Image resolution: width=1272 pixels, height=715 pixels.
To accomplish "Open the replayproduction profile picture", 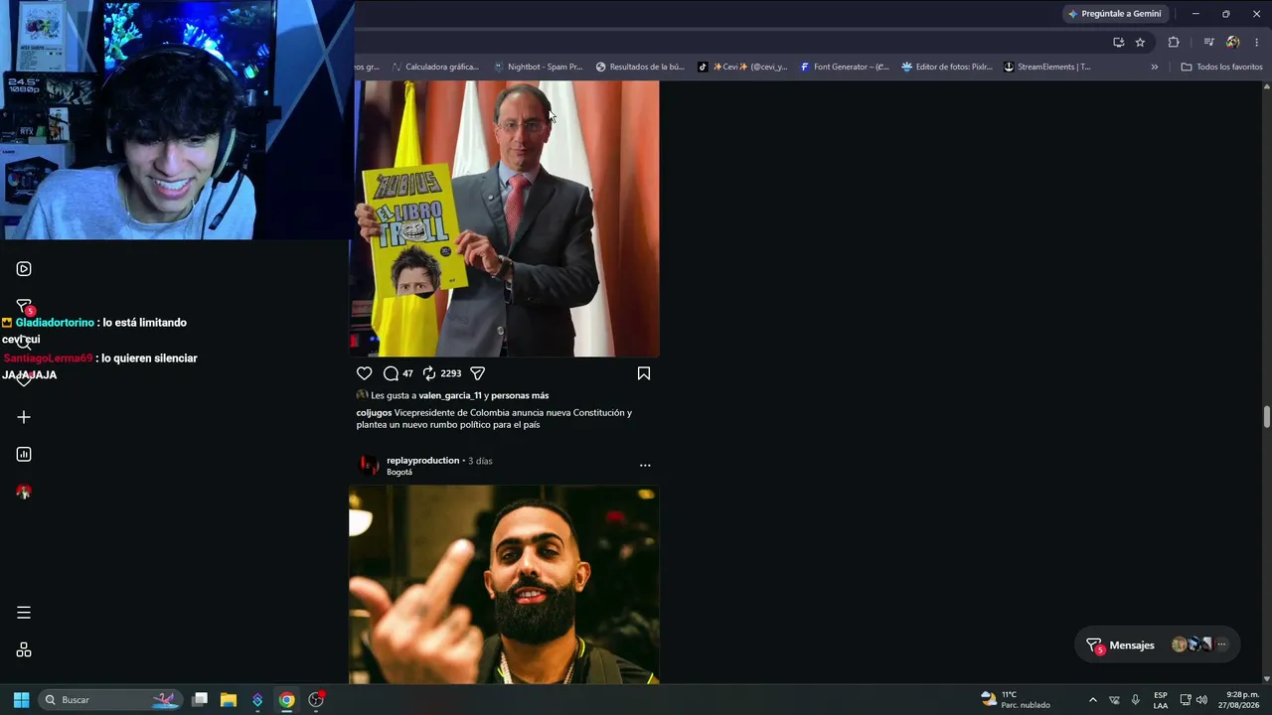I will (x=369, y=466).
